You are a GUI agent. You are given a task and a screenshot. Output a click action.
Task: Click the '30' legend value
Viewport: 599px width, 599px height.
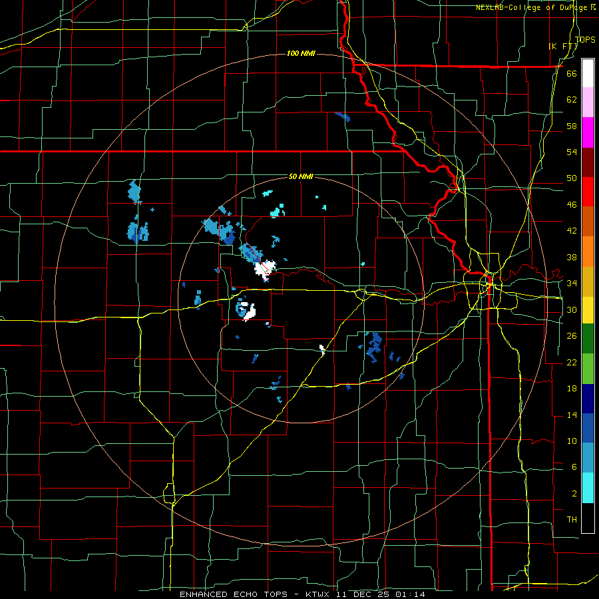click(x=572, y=309)
